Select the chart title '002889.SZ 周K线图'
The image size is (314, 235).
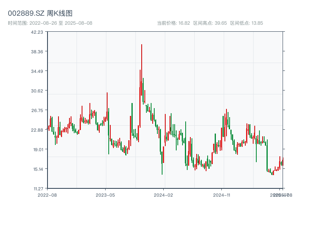(x=40, y=13)
